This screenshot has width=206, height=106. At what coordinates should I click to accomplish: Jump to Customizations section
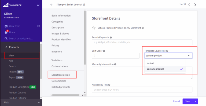point(60,66)
